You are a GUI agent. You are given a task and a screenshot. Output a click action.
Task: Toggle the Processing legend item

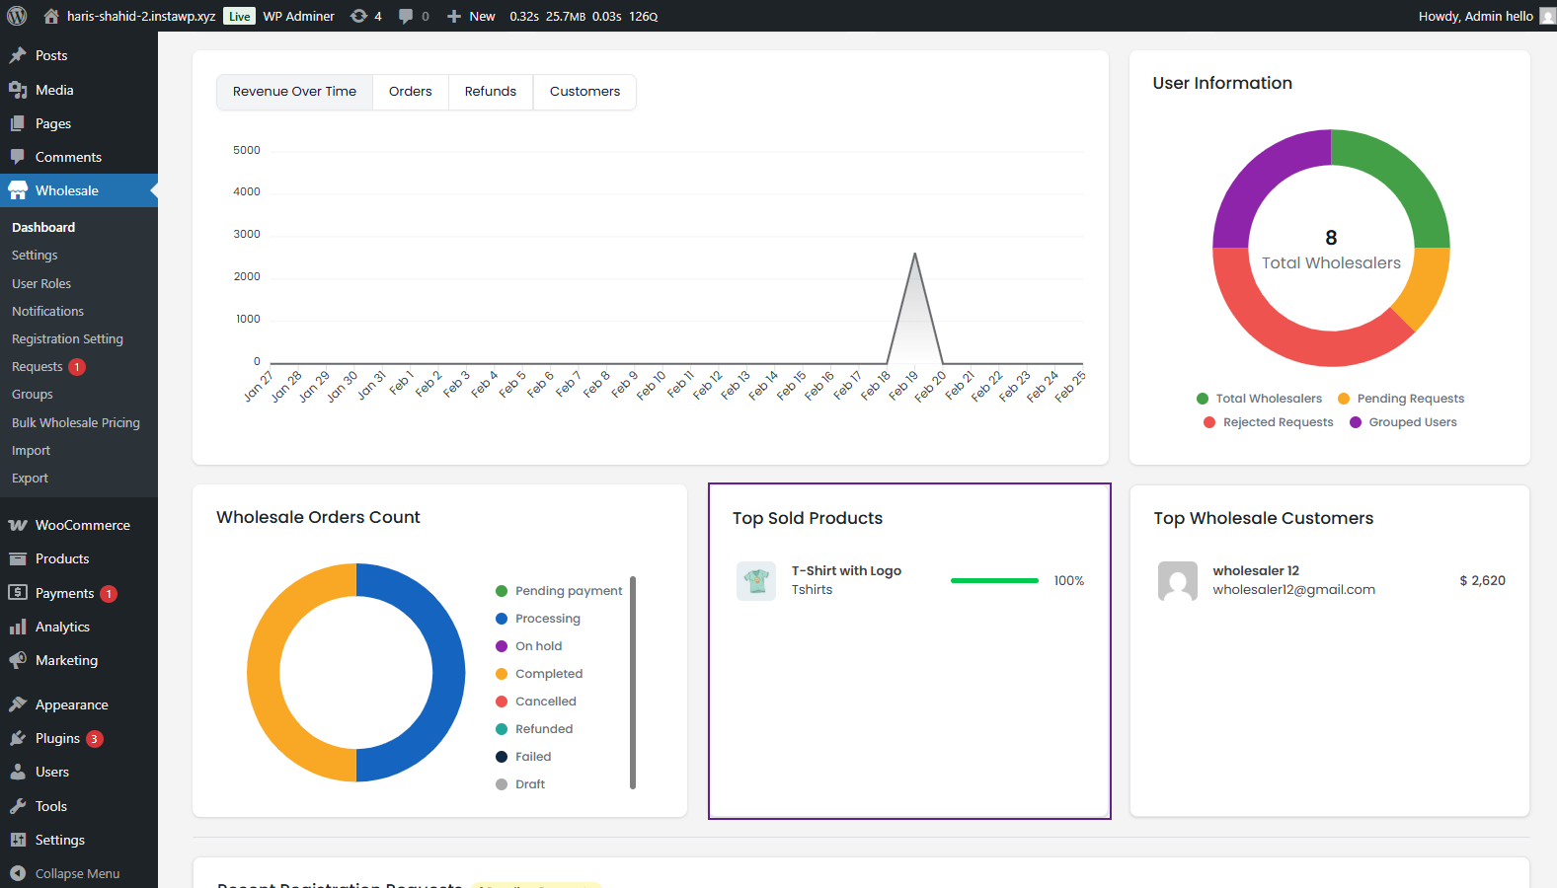[547, 619]
